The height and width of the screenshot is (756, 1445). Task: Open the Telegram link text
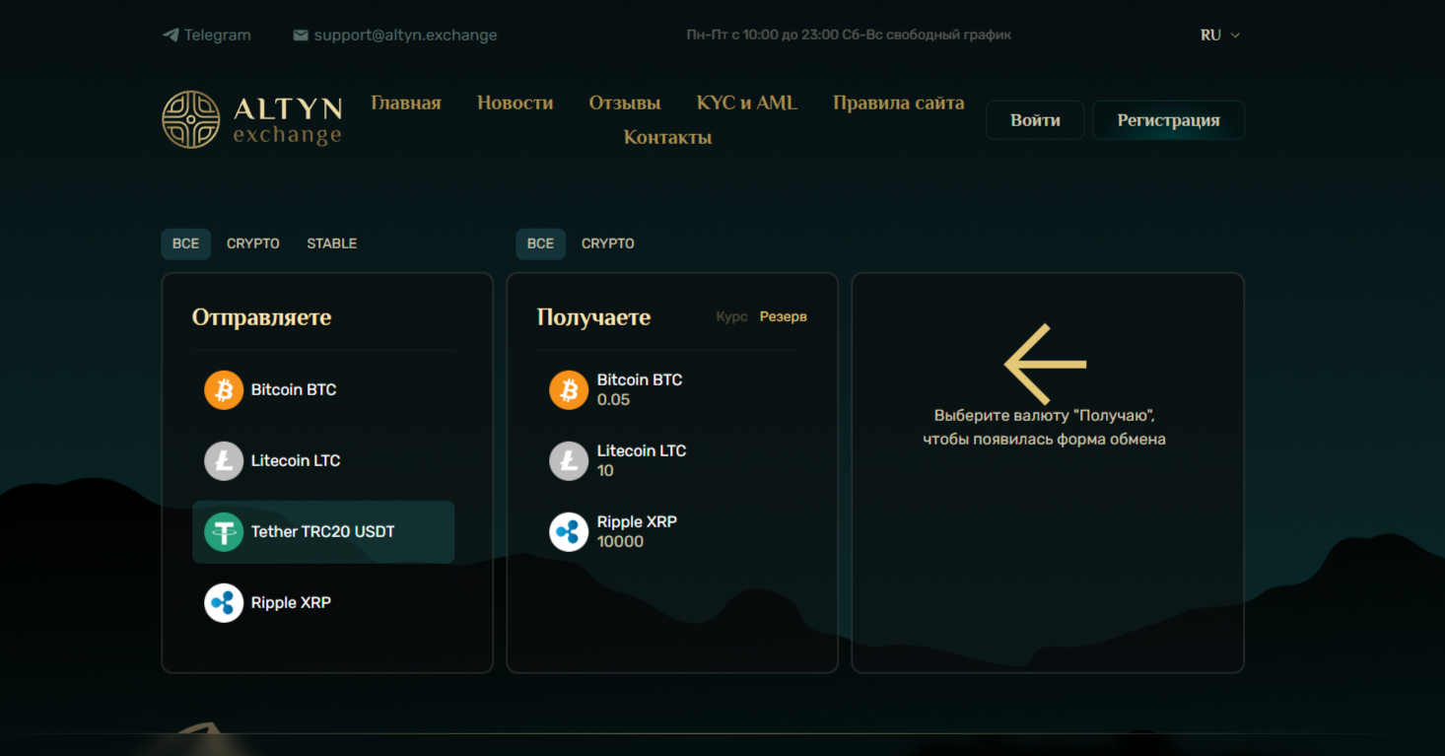(218, 35)
